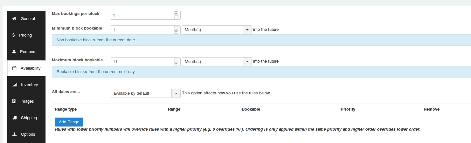Click the person icon beside Persons
471x143 pixels.
[14, 52]
